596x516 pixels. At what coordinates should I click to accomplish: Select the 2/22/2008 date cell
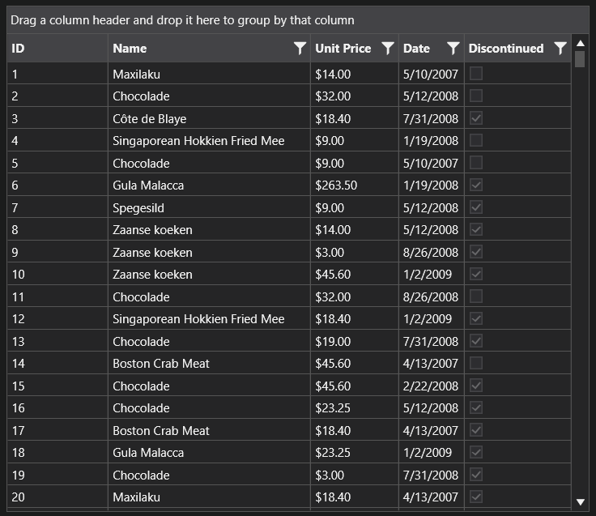(432, 386)
